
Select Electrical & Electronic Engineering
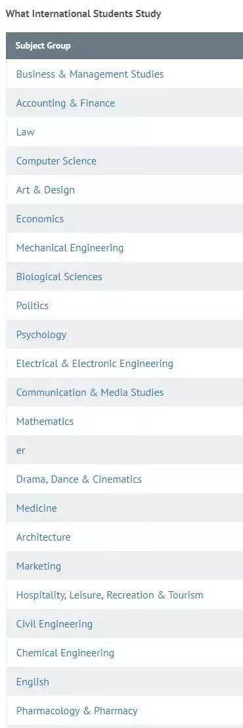(95, 364)
